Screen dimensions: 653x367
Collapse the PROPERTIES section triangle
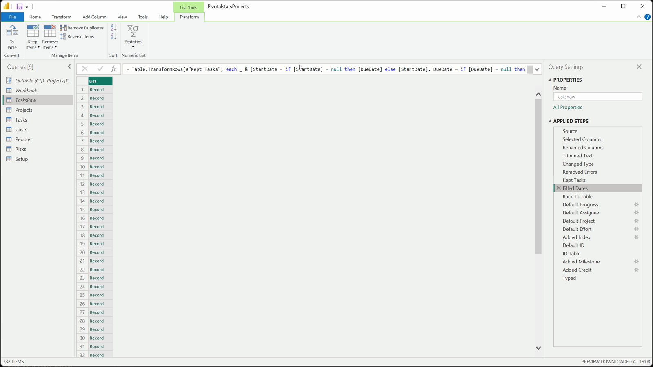click(550, 80)
